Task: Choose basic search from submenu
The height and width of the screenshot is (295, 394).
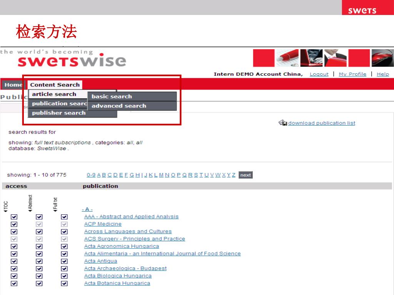Action: click(132, 96)
